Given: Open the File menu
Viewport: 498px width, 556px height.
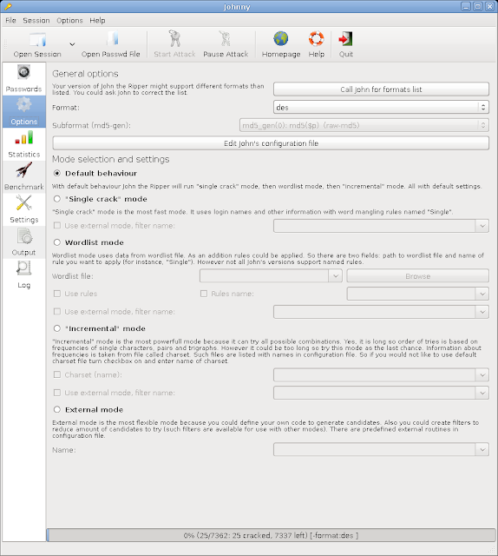Looking at the screenshot, I should [10, 21].
